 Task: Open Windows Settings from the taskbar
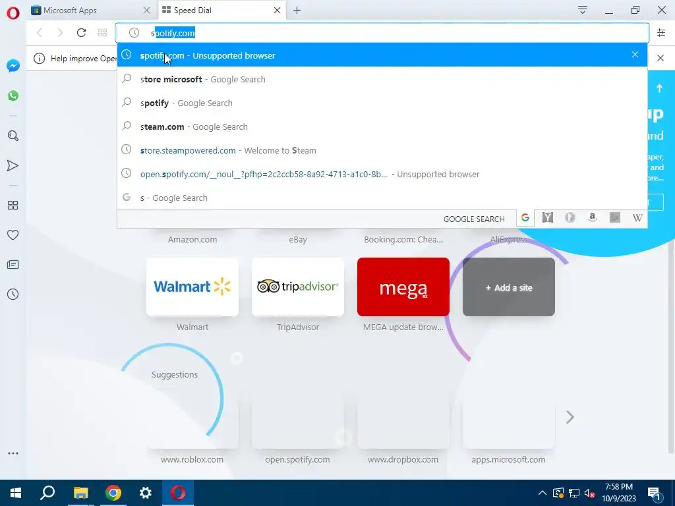[146, 493]
